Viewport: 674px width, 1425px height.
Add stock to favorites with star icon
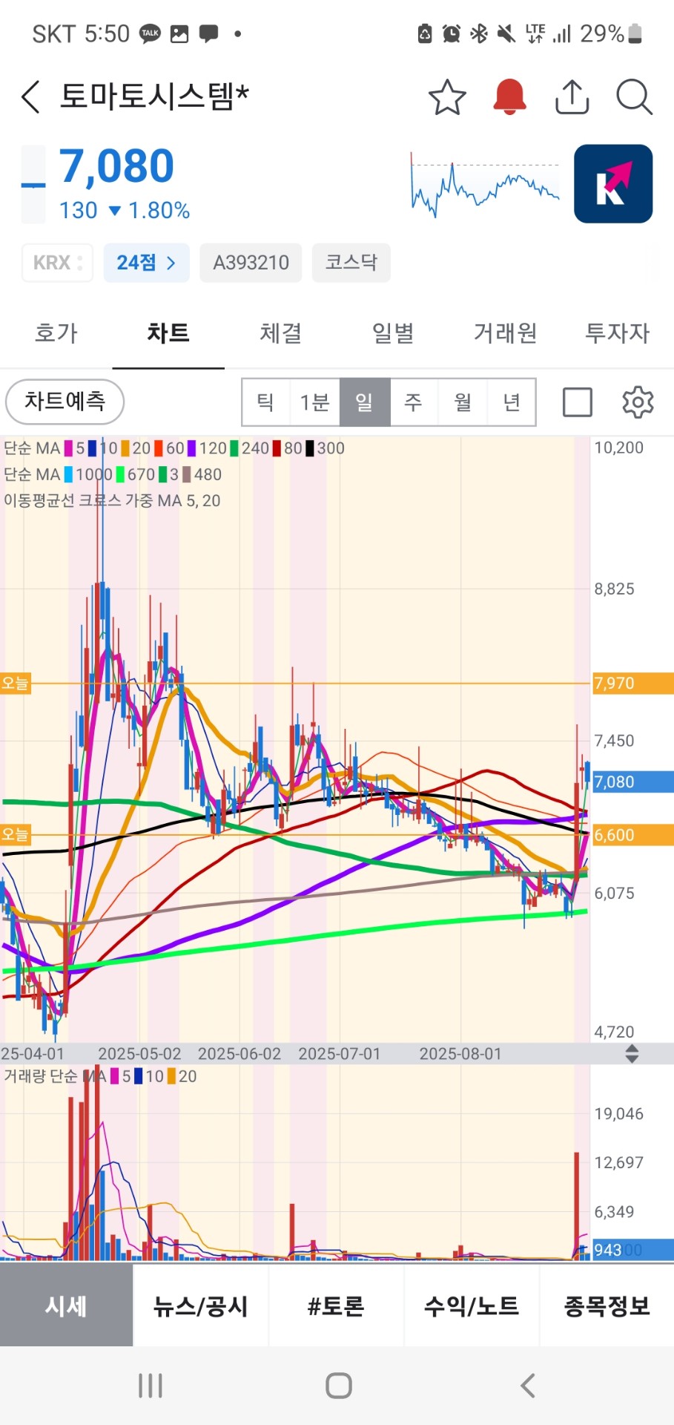pyautogui.click(x=447, y=97)
